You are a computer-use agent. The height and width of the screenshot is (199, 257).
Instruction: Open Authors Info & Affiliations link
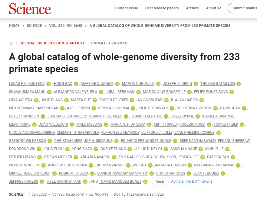click(x=192, y=181)
